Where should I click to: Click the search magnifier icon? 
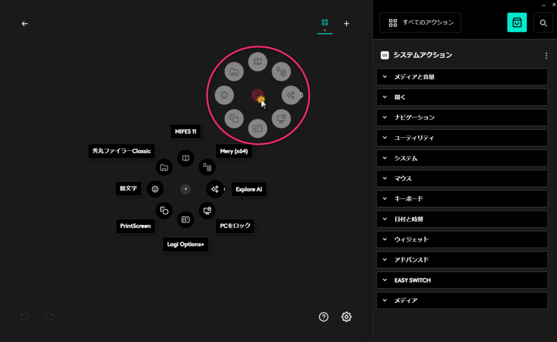click(543, 23)
